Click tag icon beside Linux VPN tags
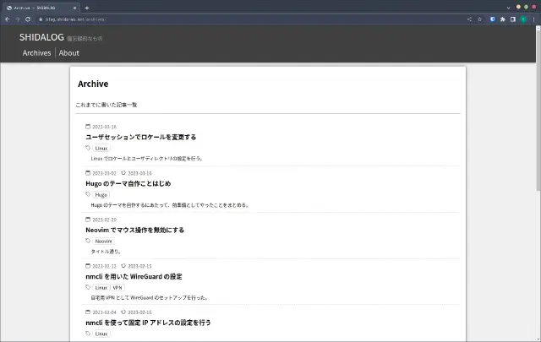 [x=88, y=287]
